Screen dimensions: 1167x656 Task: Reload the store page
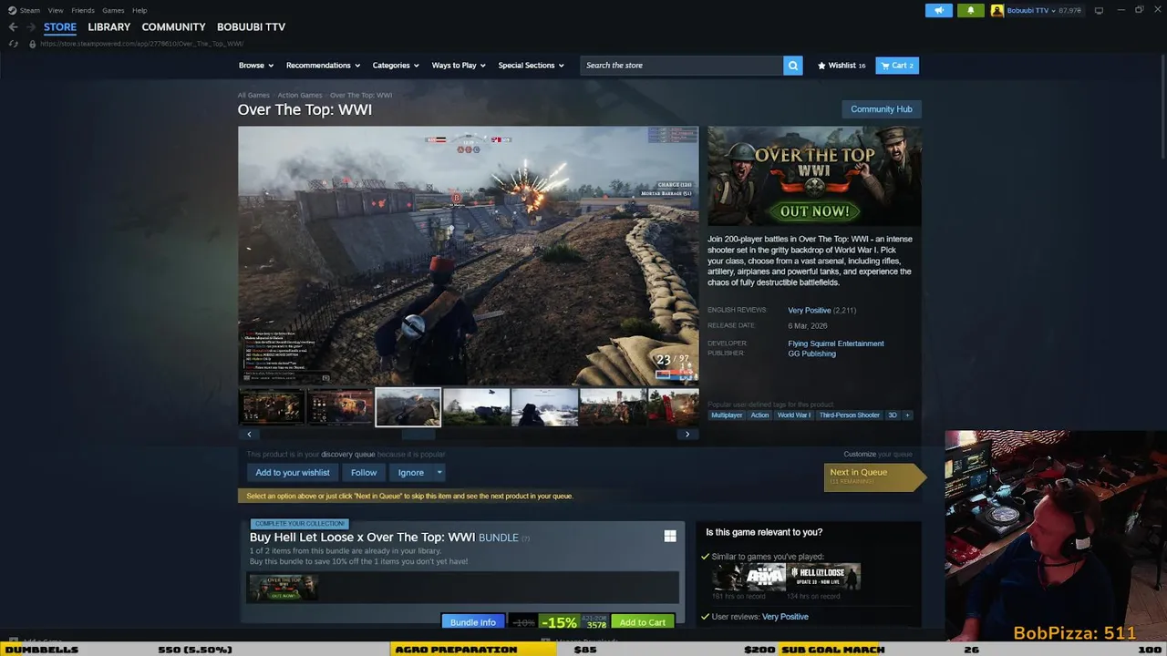tap(13, 44)
